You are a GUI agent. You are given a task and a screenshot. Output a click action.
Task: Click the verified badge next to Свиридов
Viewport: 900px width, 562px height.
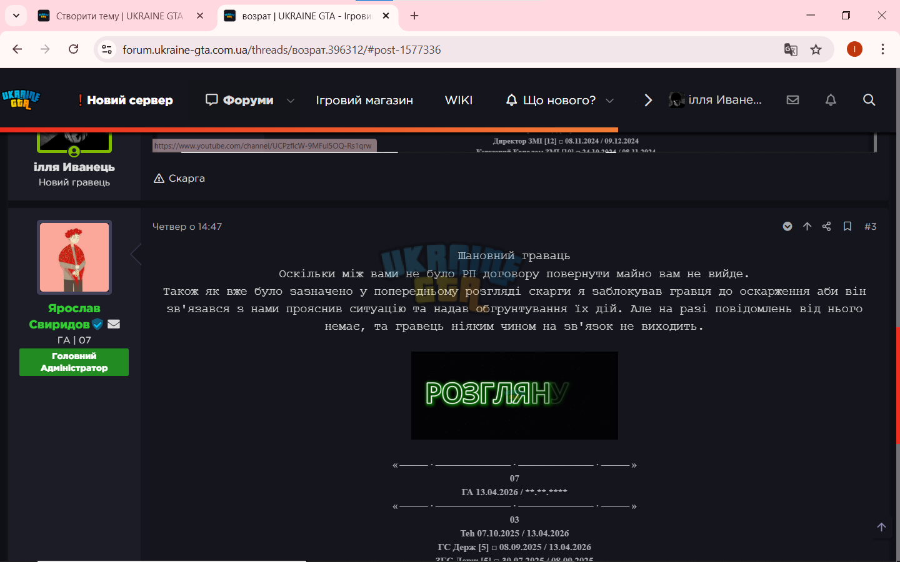point(97,324)
